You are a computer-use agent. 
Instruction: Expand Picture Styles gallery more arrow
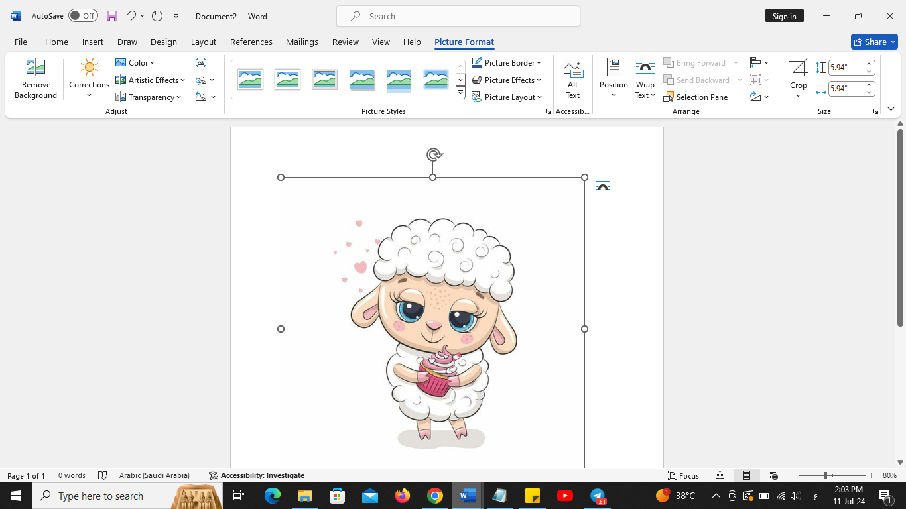coord(460,93)
